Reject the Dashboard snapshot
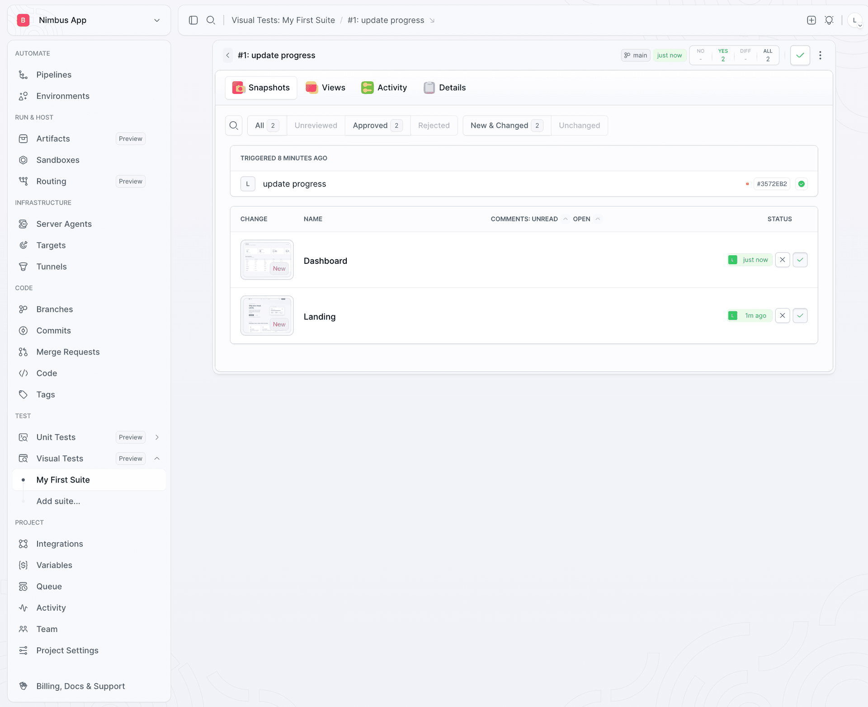 783,260
